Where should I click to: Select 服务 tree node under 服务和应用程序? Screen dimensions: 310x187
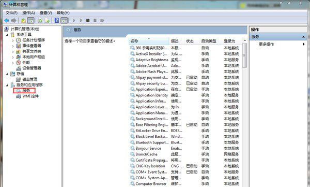tap(26, 91)
